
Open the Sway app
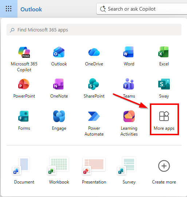[164, 88]
